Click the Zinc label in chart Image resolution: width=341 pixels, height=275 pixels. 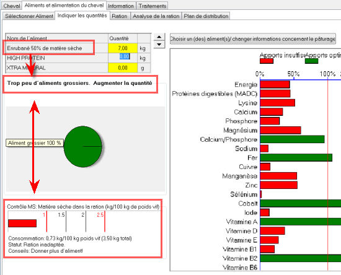(251, 185)
